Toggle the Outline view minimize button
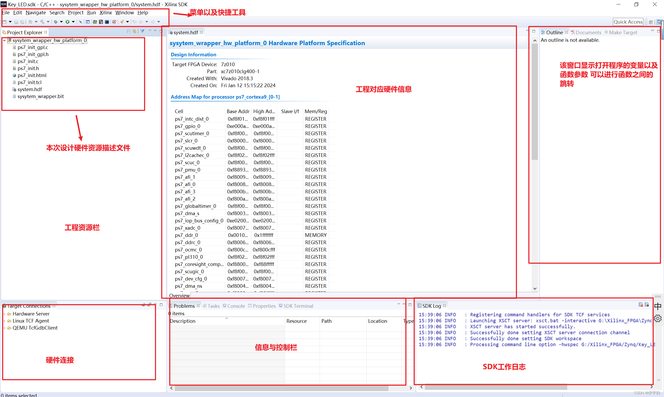664x397 pixels. point(652,31)
